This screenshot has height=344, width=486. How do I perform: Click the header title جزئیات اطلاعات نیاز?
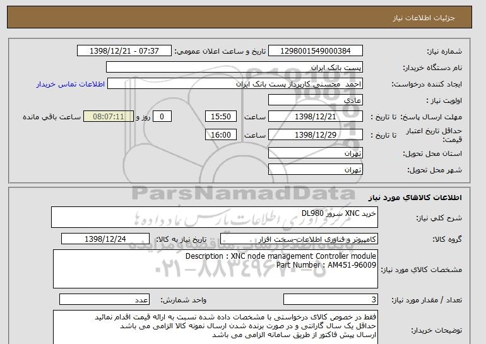pos(424,18)
